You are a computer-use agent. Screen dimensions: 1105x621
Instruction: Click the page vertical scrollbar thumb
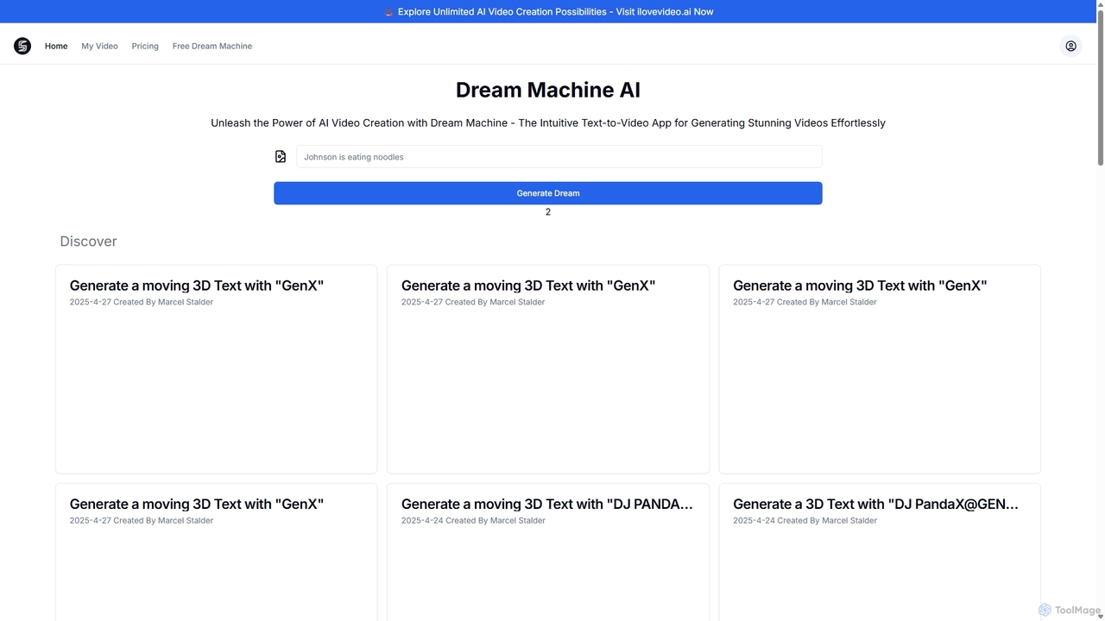pyautogui.click(x=1101, y=86)
